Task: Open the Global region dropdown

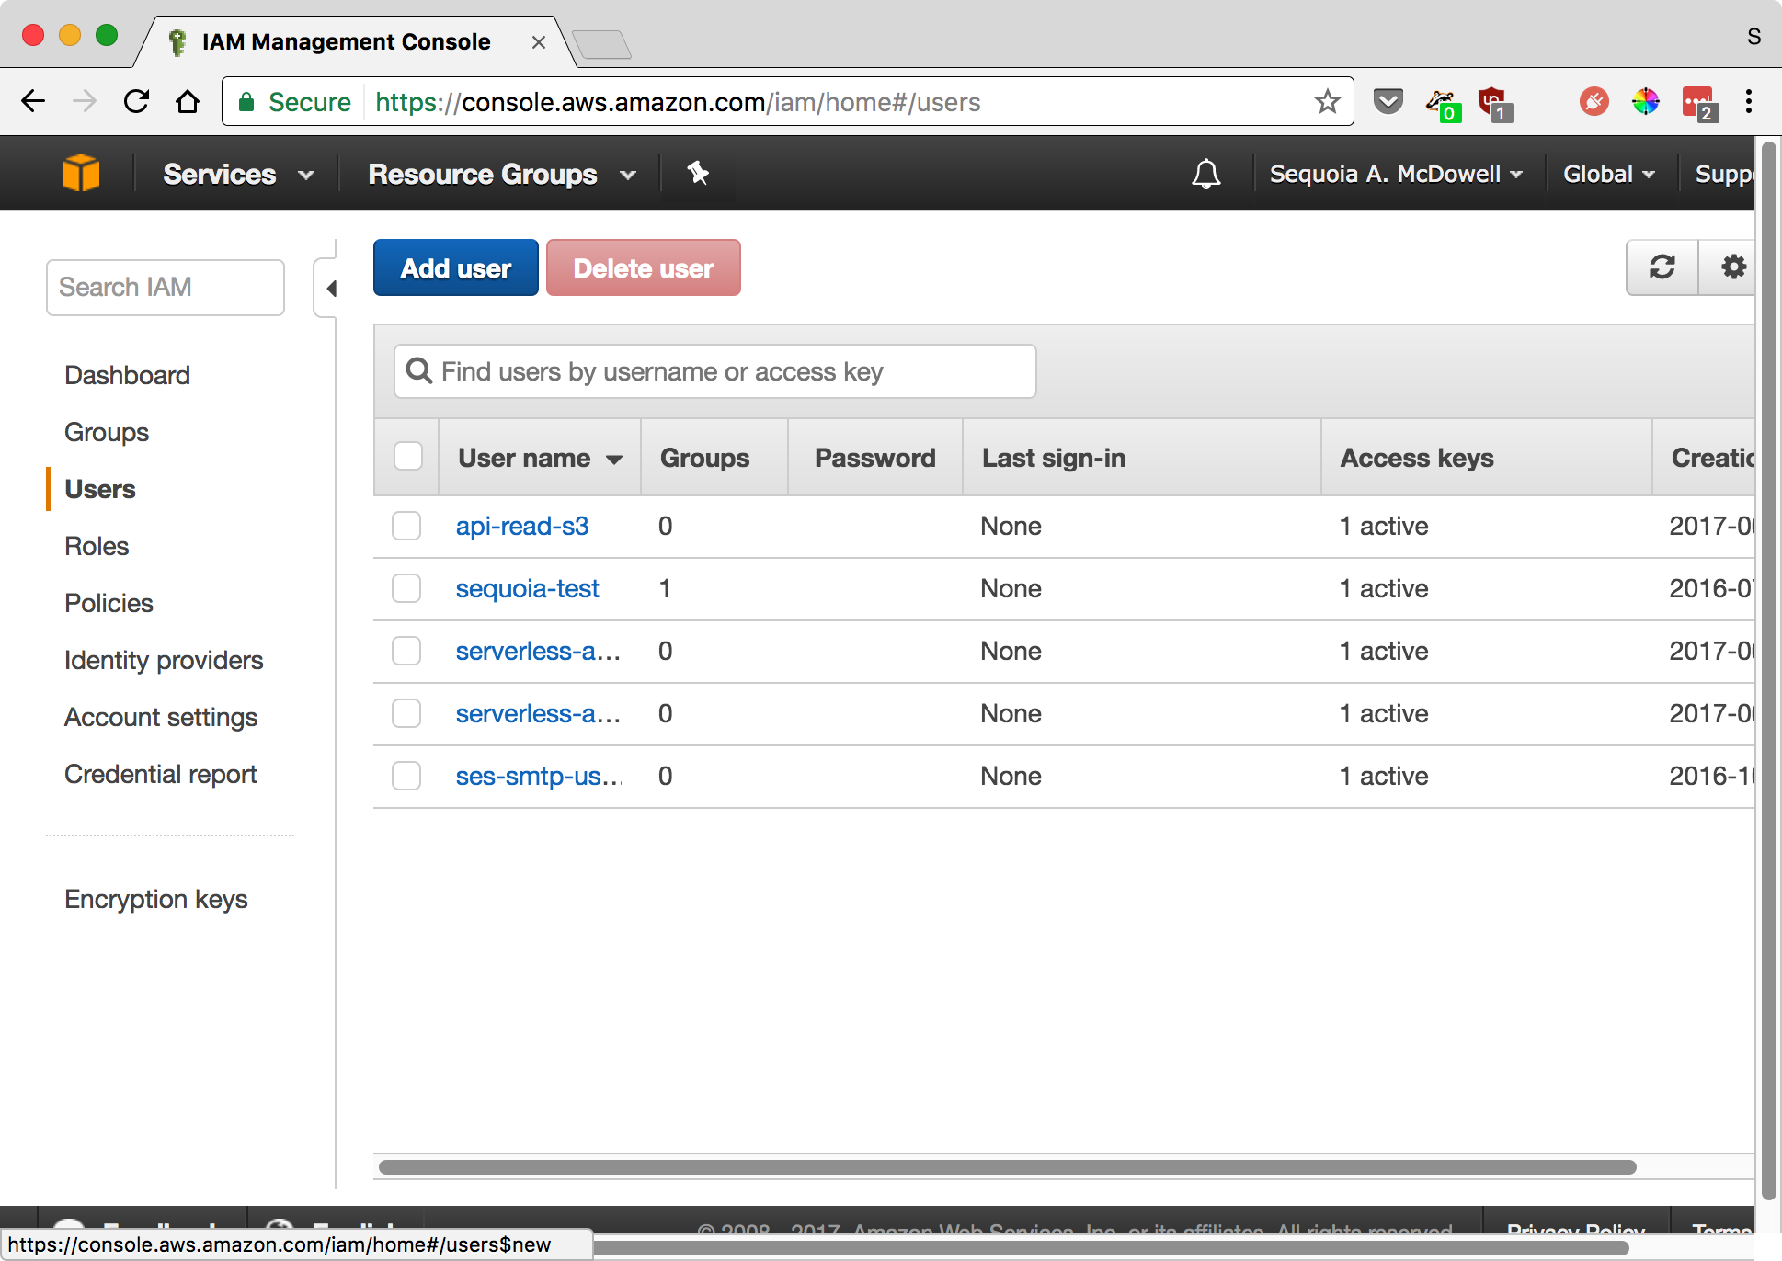Action: [x=1609, y=174]
